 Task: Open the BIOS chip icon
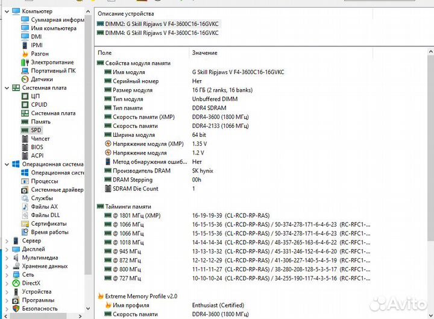[x=25, y=147]
